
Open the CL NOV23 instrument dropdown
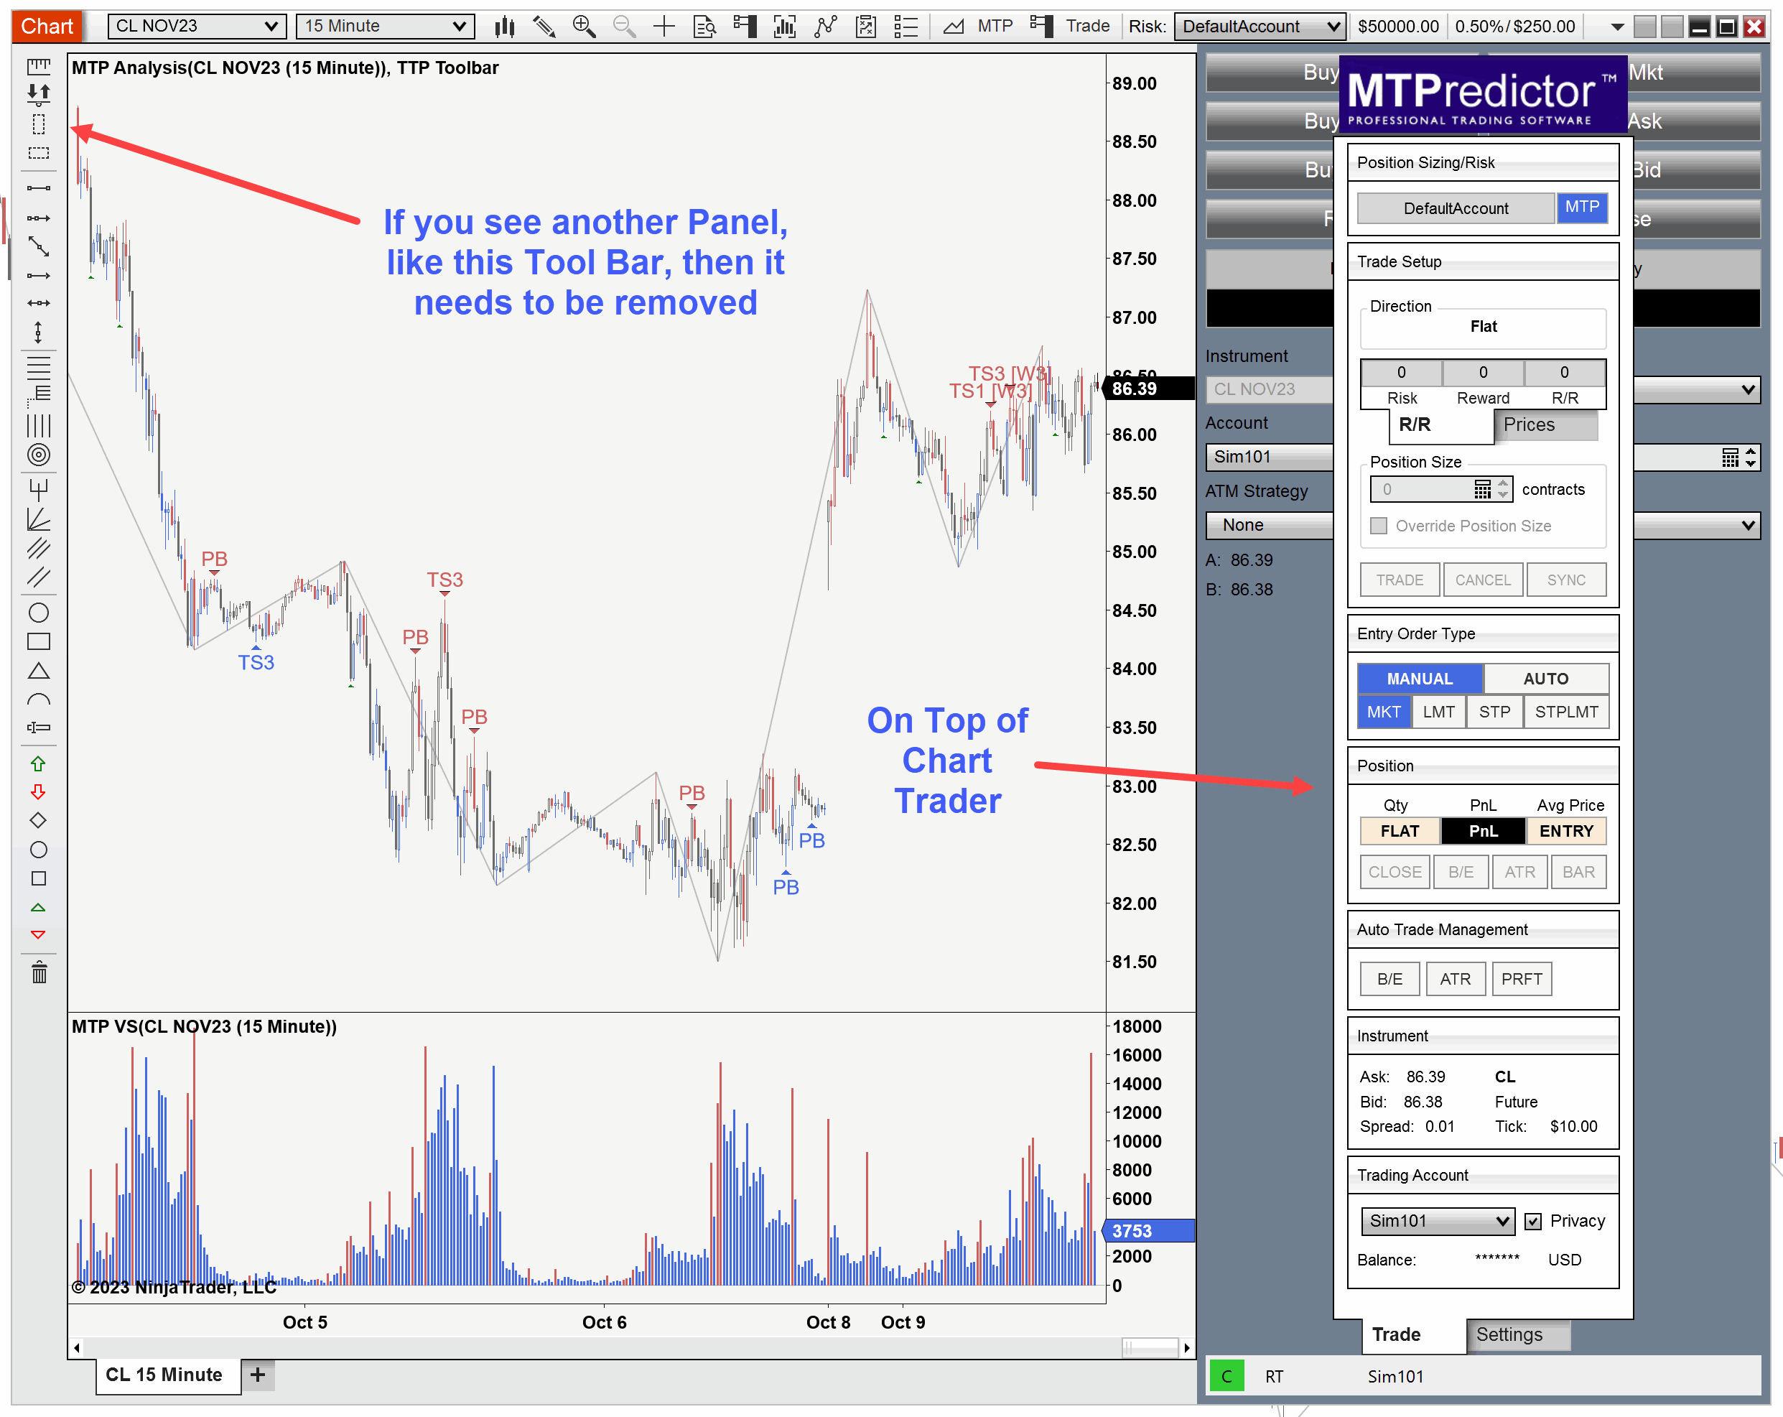coord(197,27)
